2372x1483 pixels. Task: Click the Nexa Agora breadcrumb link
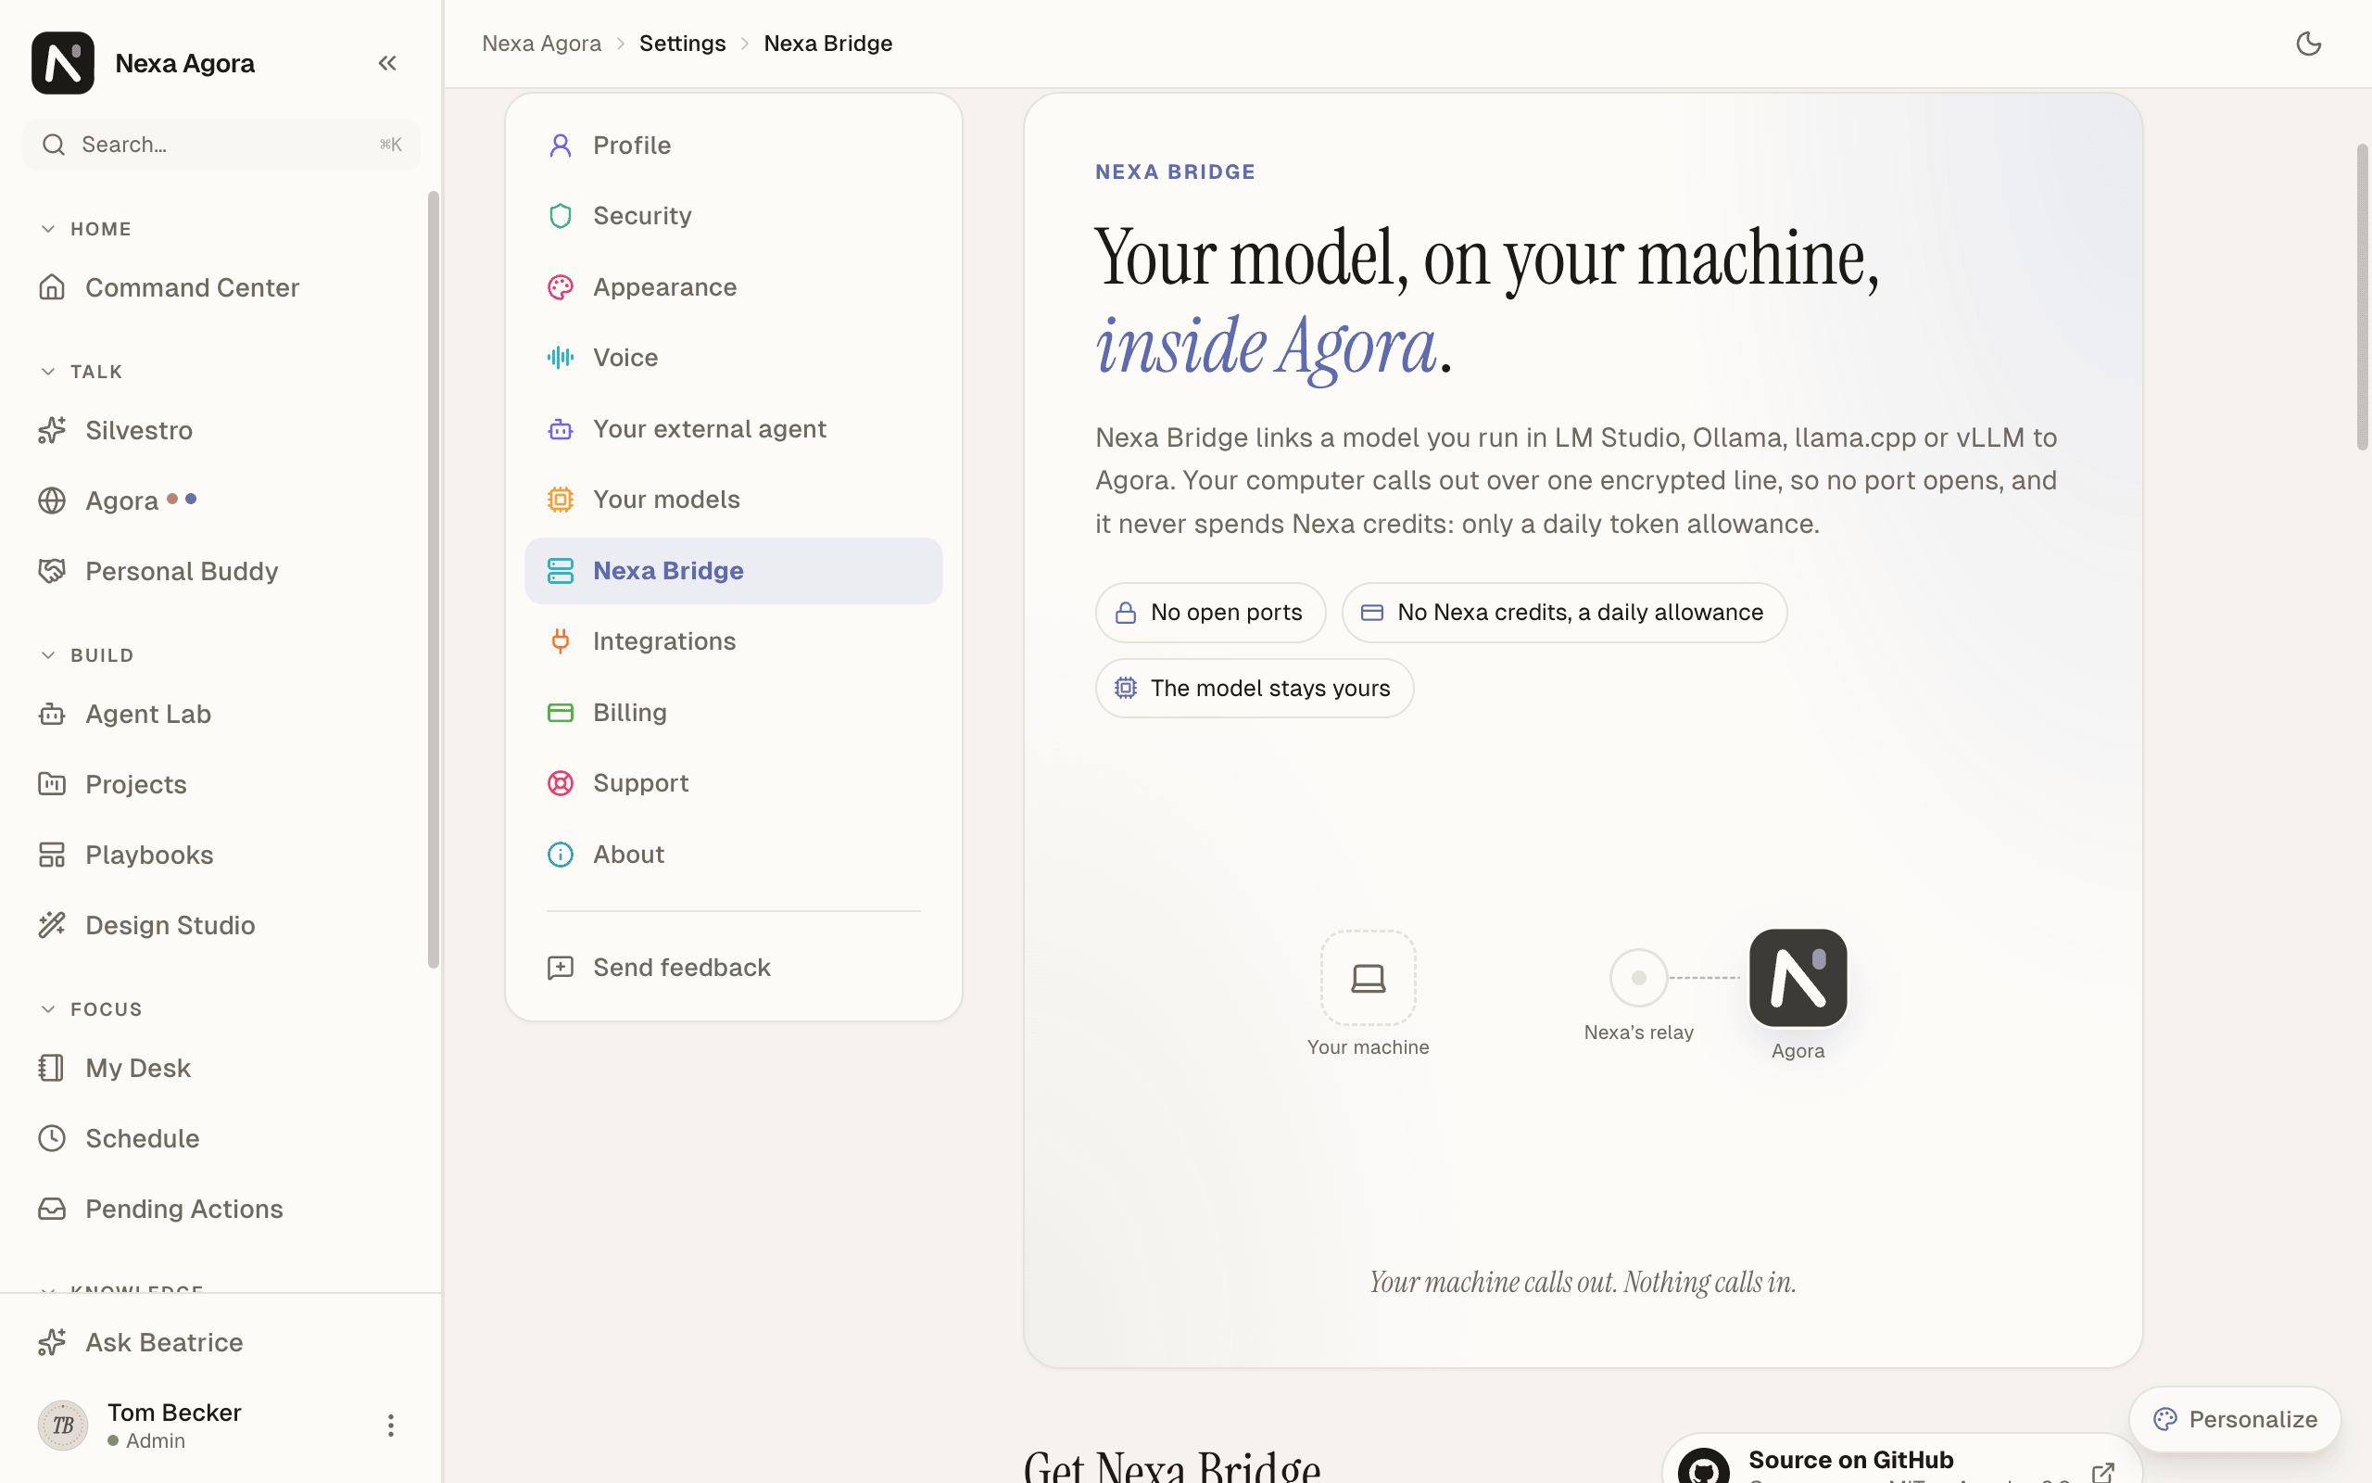(x=541, y=44)
